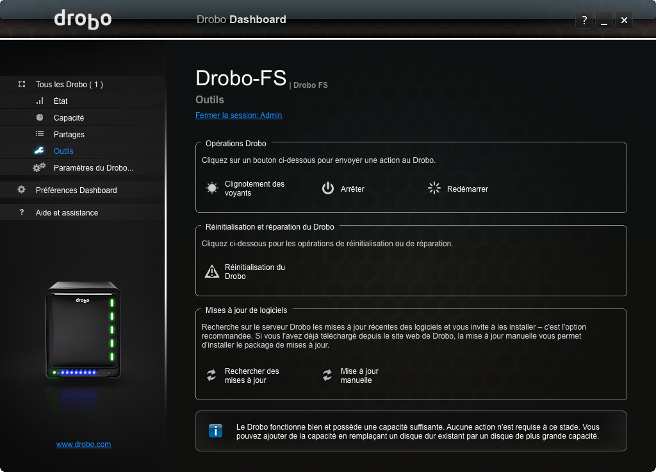
Task: Go to Partages in the sidebar
Action: (x=69, y=135)
